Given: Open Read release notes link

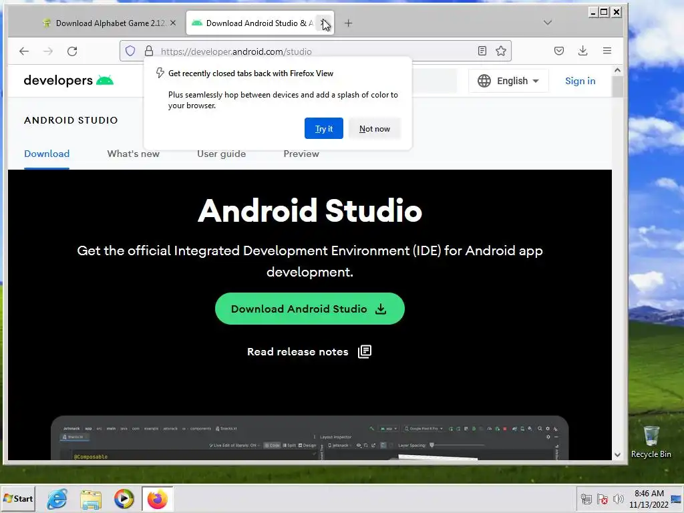Looking at the screenshot, I should (x=298, y=351).
